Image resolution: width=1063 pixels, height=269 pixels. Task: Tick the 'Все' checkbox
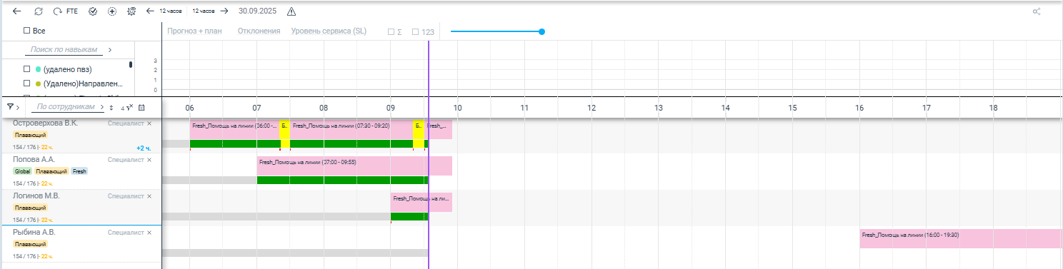coord(27,31)
